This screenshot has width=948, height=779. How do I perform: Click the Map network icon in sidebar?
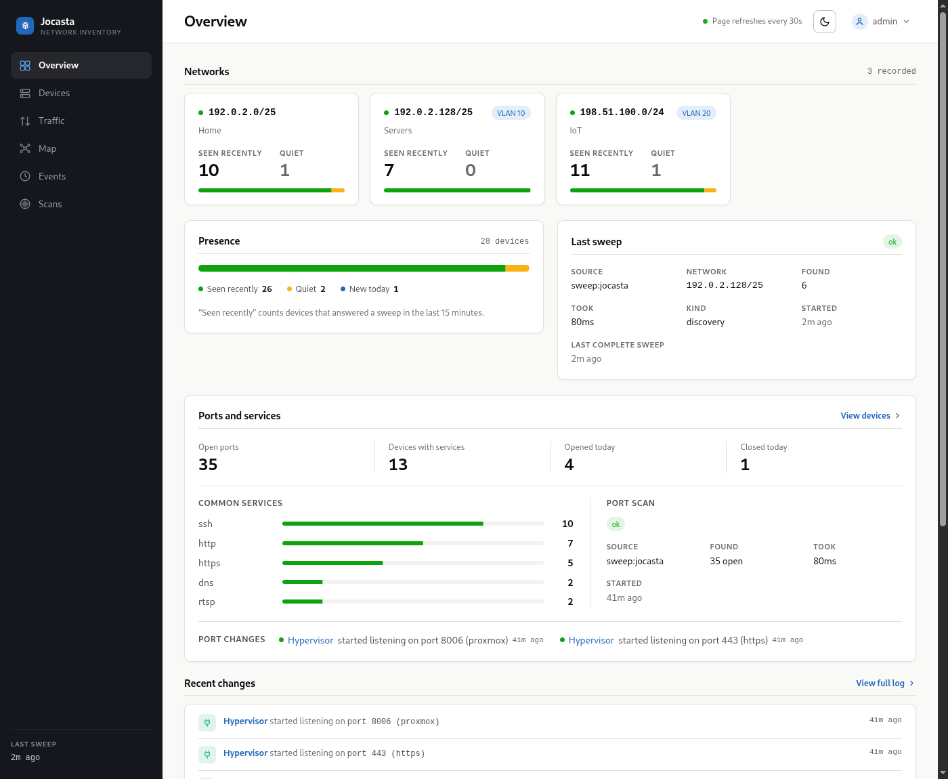[25, 149]
